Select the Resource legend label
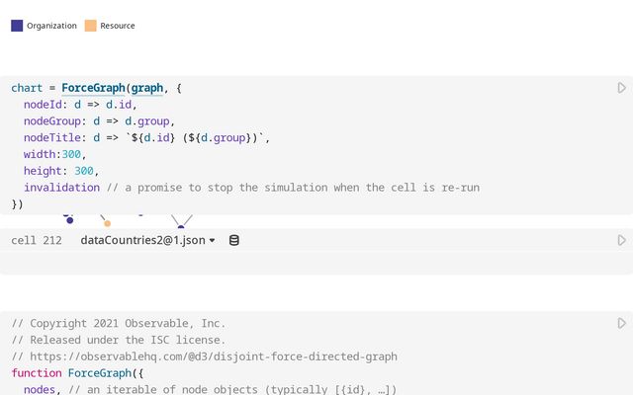 pos(118,26)
